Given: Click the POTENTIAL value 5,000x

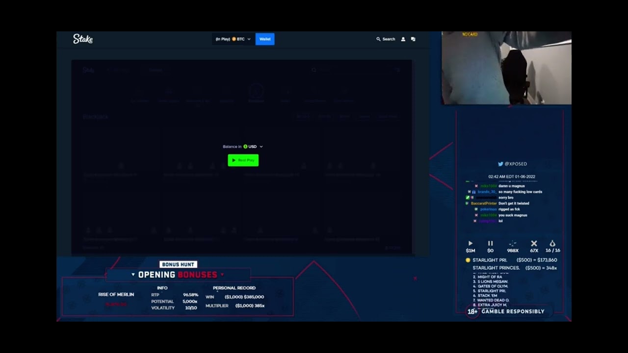Looking at the screenshot, I should click(x=190, y=302).
